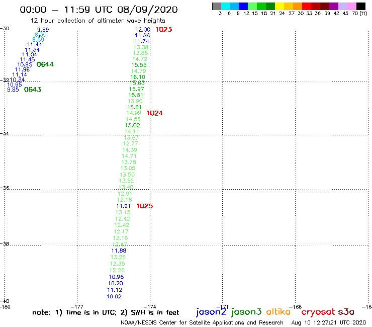Click the red time label 1023

(x=164, y=30)
